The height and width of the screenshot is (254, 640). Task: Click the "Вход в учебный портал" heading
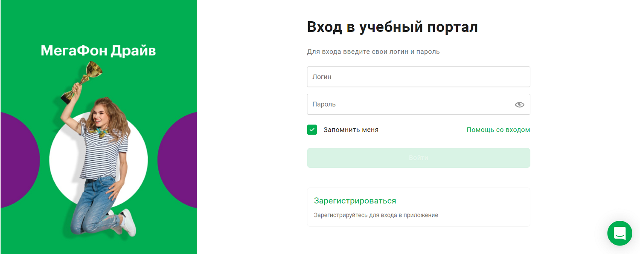coord(392,27)
